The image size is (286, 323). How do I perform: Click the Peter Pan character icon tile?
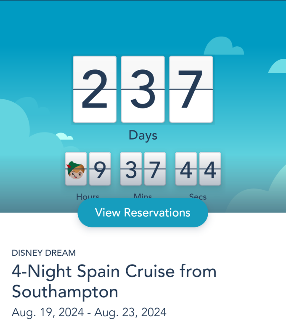(x=76, y=169)
